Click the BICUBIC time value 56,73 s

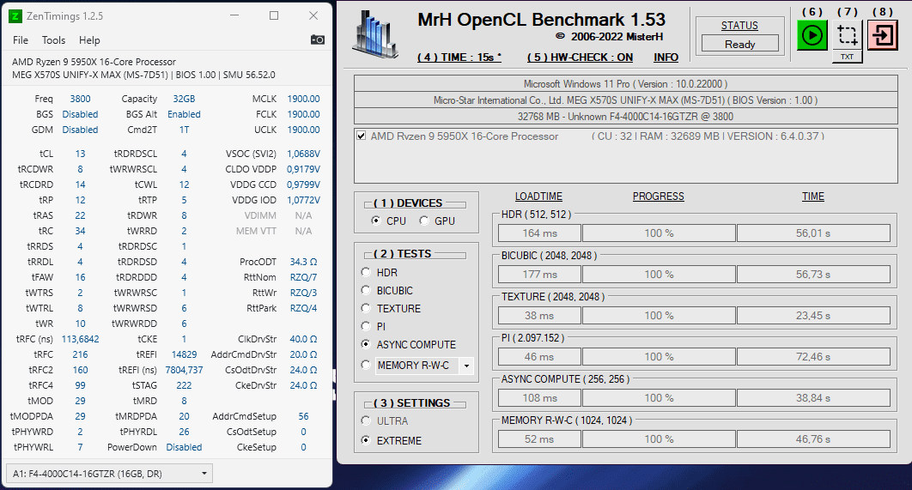click(813, 275)
